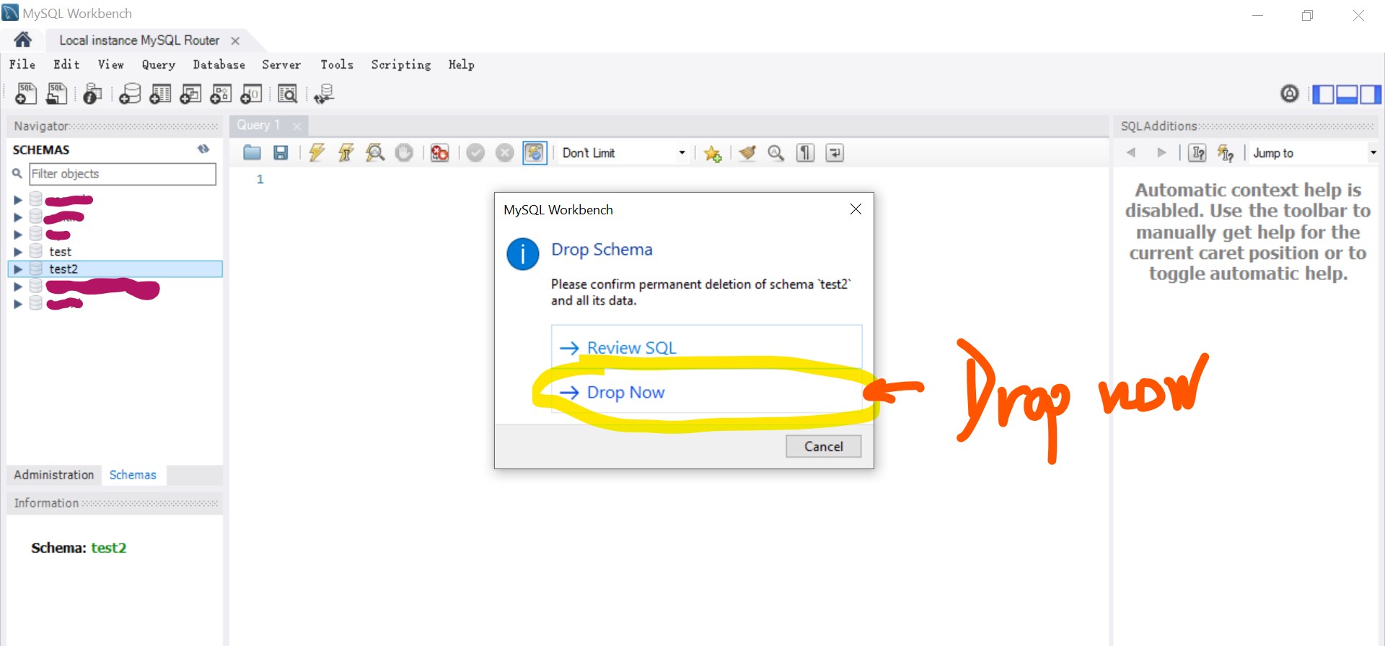Toggle automatic context help

(x=1226, y=152)
